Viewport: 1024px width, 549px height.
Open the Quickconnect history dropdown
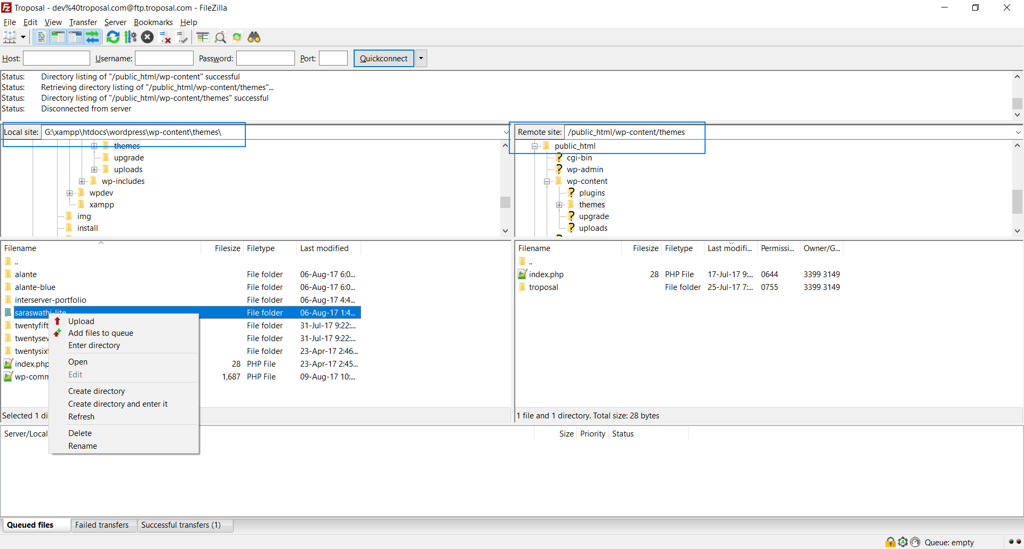click(421, 58)
